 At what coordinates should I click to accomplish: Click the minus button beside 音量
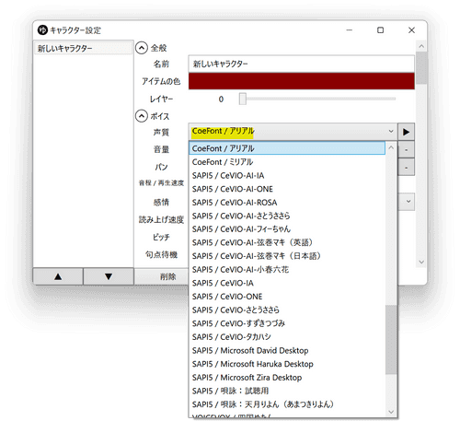click(x=406, y=150)
